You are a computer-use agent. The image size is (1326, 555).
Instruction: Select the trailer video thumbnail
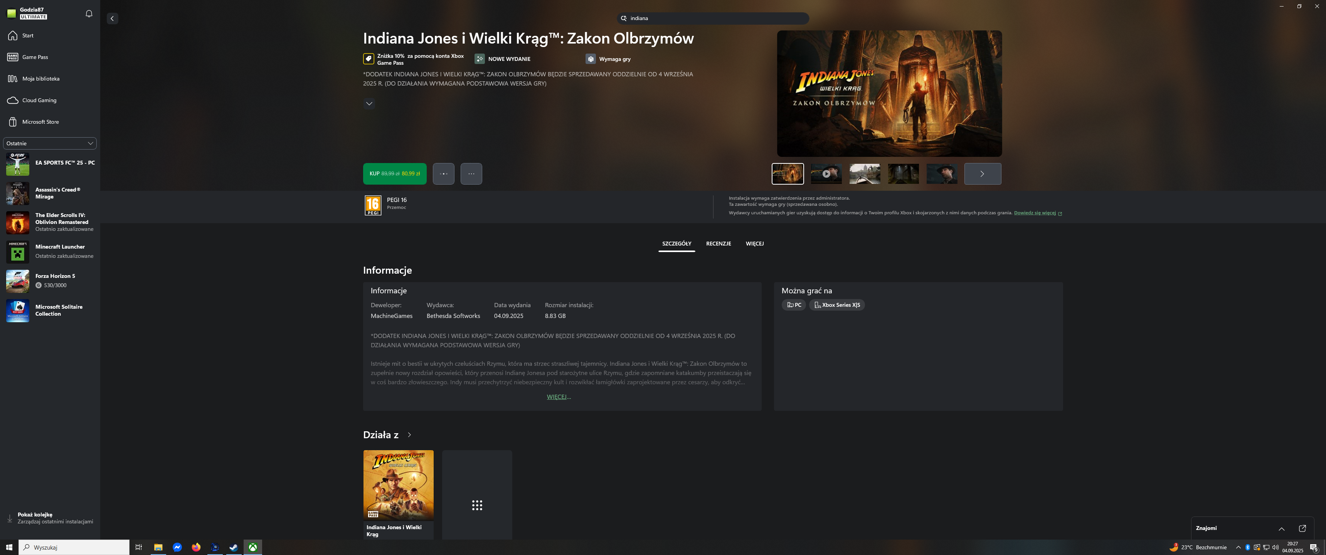[x=826, y=173]
